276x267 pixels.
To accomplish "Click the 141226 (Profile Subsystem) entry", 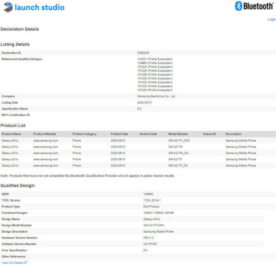I will coord(155,74).
